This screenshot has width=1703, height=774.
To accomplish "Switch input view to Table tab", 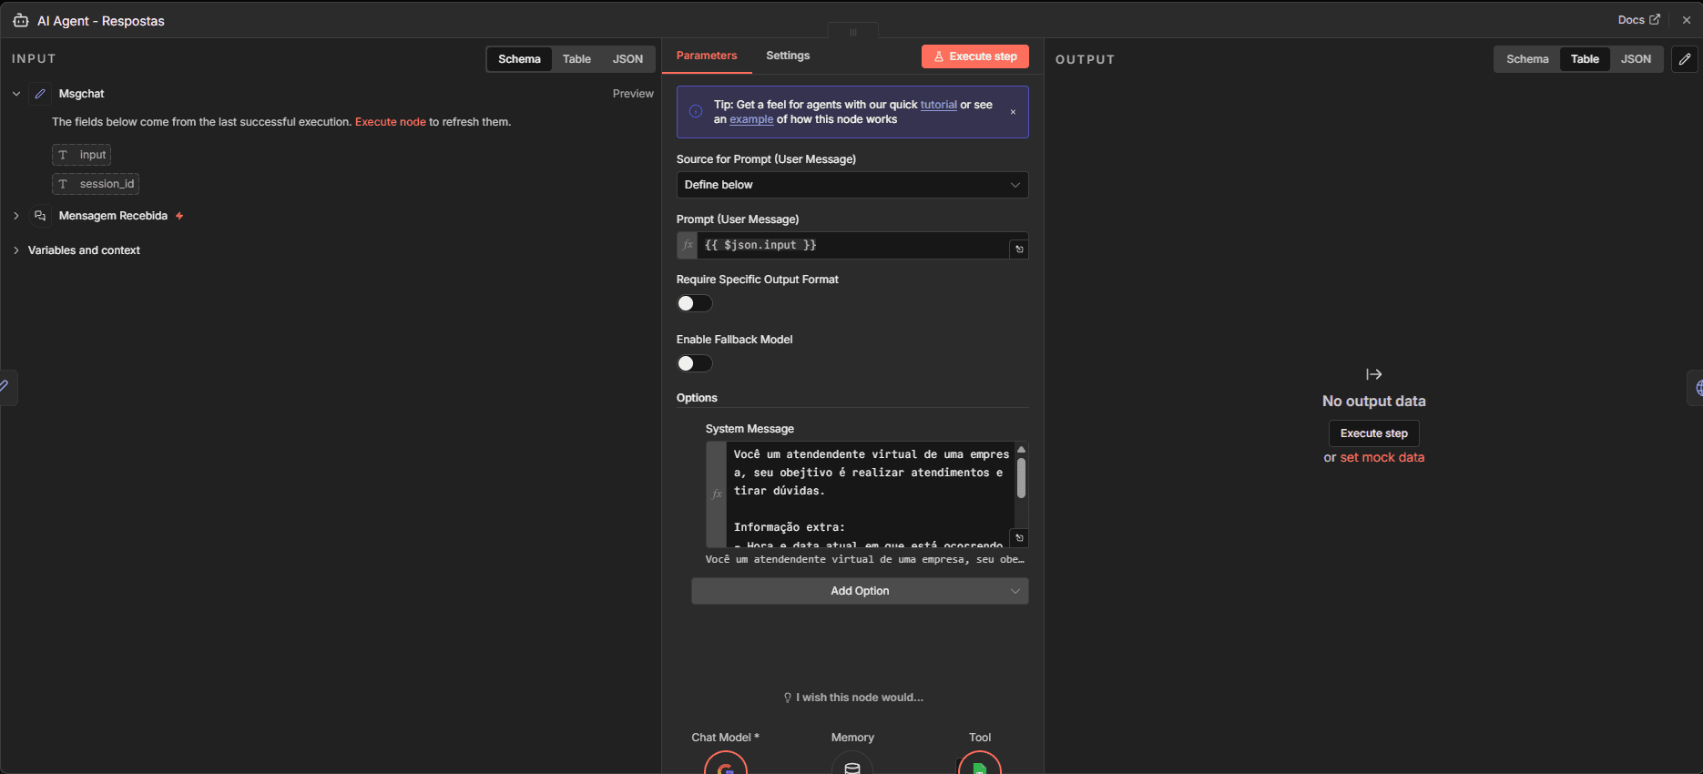I will coord(576,59).
